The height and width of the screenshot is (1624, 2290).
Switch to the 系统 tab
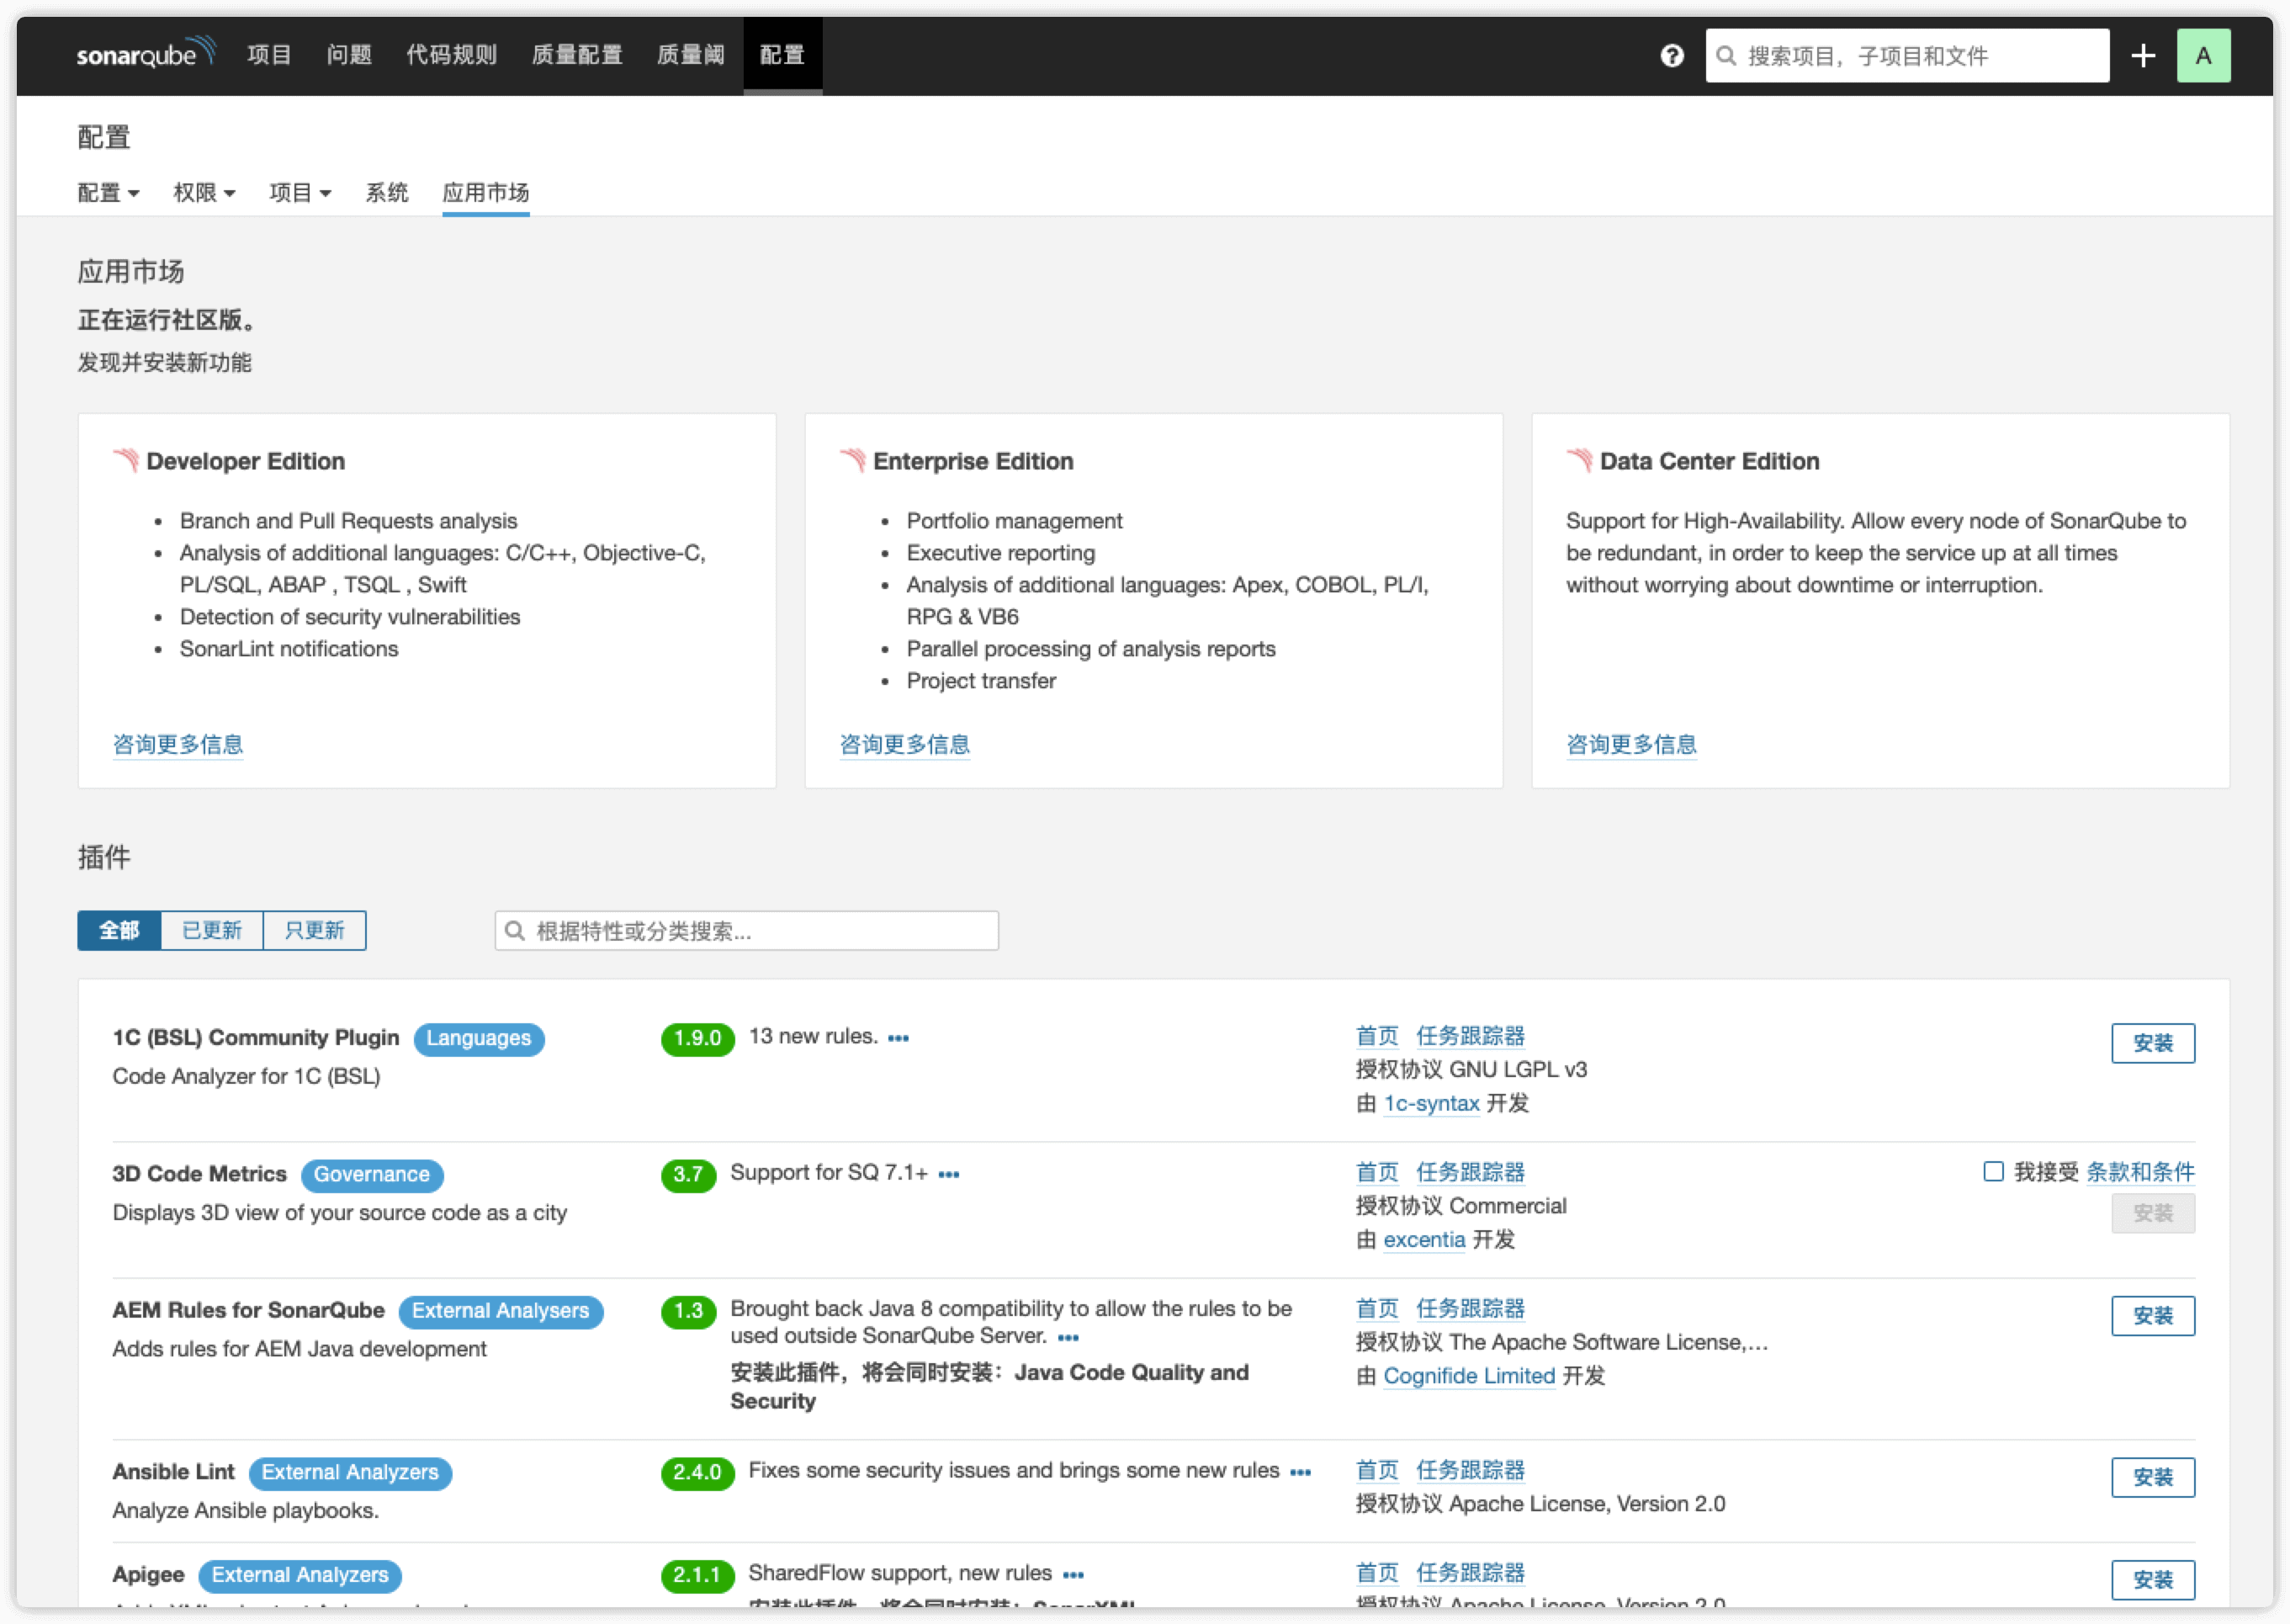[x=387, y=193]
